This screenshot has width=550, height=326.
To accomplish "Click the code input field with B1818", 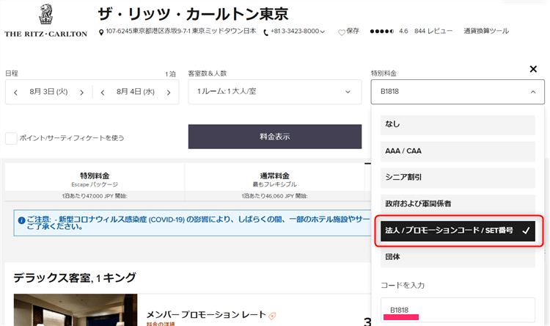I will pos(458,309).
